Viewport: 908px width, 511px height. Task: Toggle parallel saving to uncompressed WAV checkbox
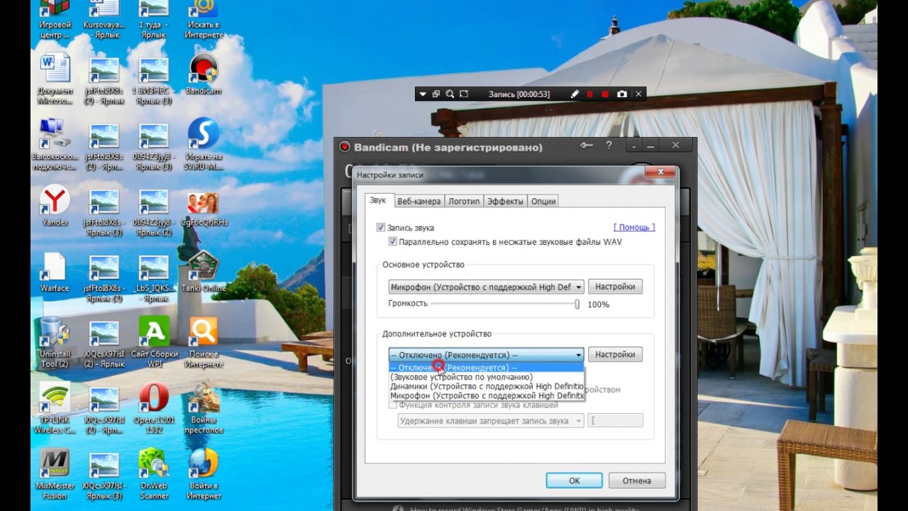[393, 242]
